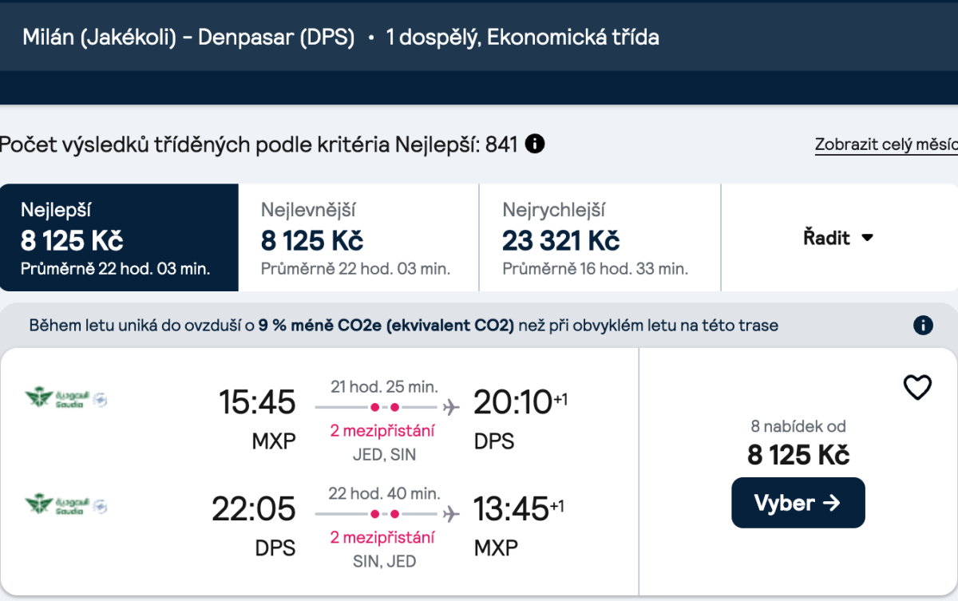The image size is (958, 601).
Task: Click the 8 nabídek od price text
Action: [x=798, y=426]
